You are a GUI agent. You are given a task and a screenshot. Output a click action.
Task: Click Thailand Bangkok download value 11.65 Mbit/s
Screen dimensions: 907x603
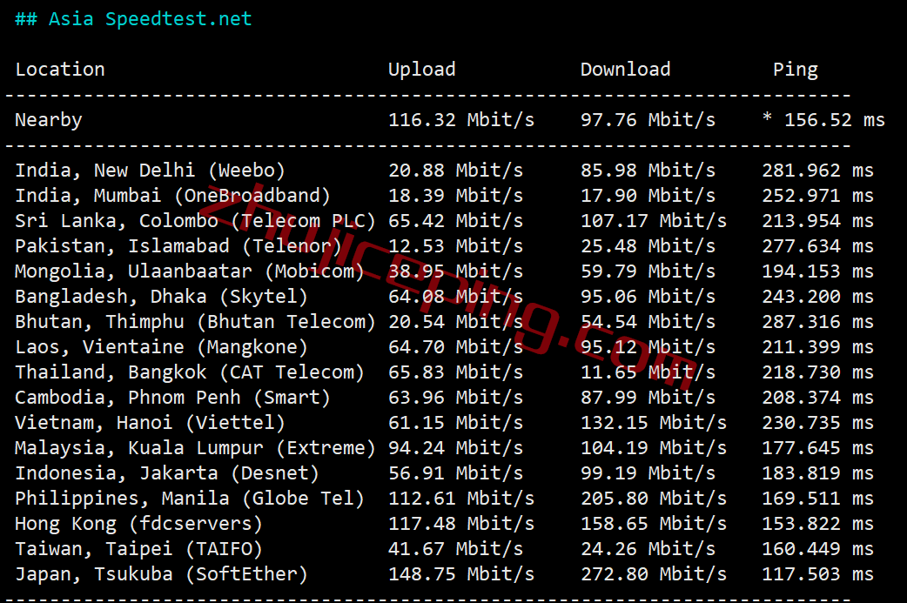coord(648,372)
